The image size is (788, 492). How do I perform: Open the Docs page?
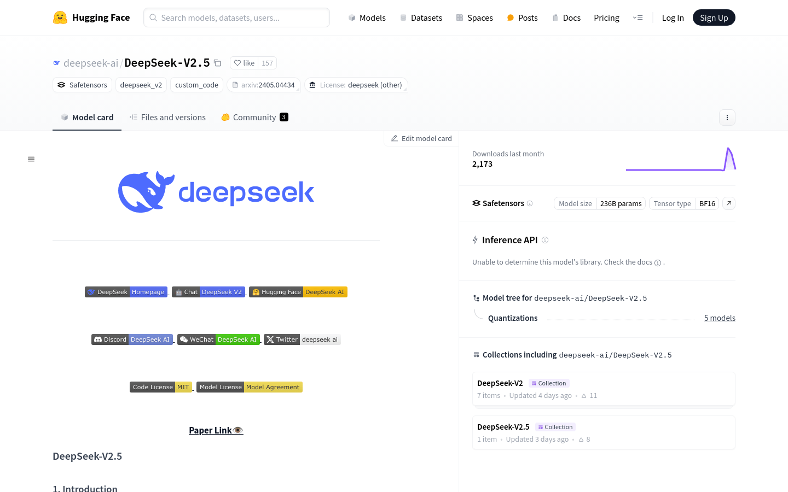pyautogui.click(x=566, y=17)
